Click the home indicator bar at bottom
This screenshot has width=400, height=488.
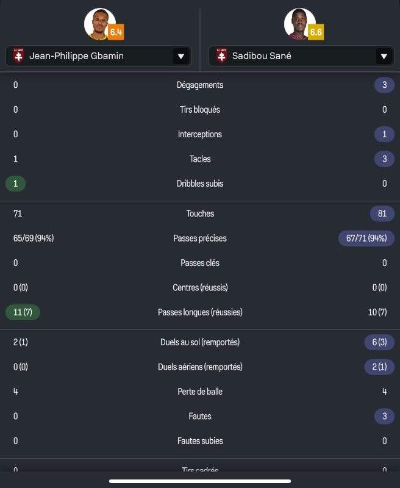200,480
